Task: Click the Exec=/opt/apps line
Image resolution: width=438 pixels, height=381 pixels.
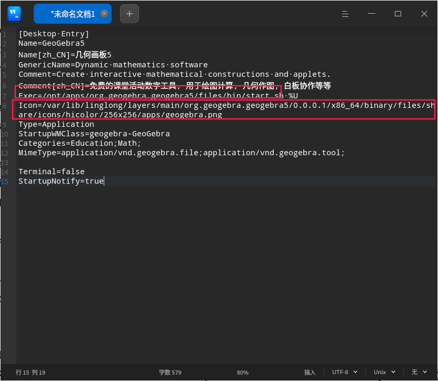Action: pyautogui.click(x=158, y=96)
